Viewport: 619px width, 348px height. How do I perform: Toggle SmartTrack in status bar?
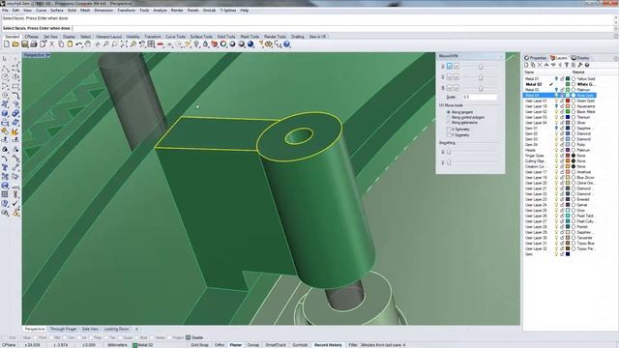pos(276,345)
